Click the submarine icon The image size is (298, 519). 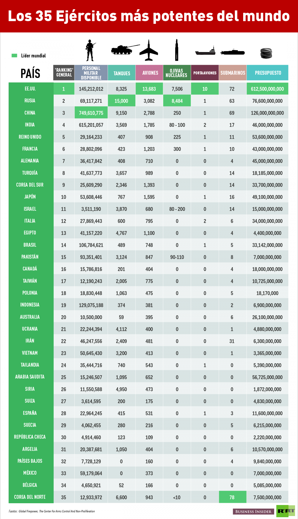click(232, 52)
